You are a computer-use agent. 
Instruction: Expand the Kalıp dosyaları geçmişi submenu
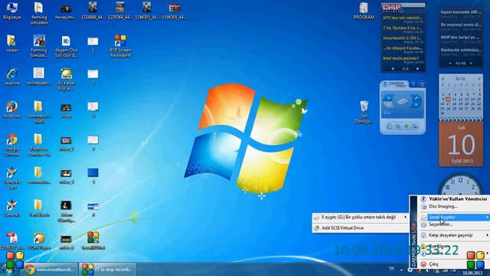point(454,235)
